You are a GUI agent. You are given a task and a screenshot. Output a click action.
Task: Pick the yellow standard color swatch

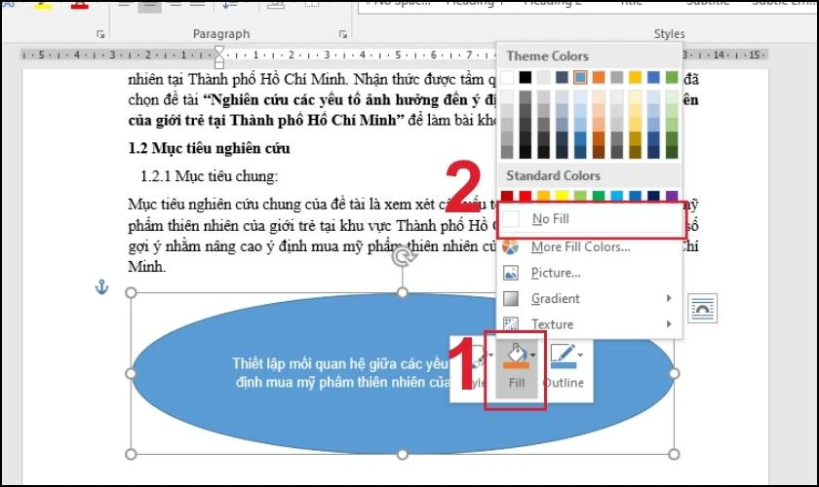562,197
